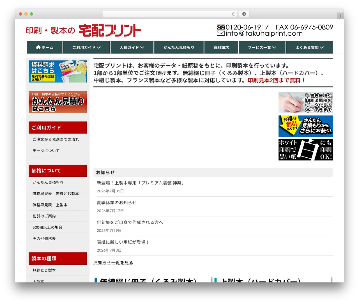Open 500冊以上の場合 sidebar link
The height and width of the screenshot is (304, 359).
coord(47,227)
